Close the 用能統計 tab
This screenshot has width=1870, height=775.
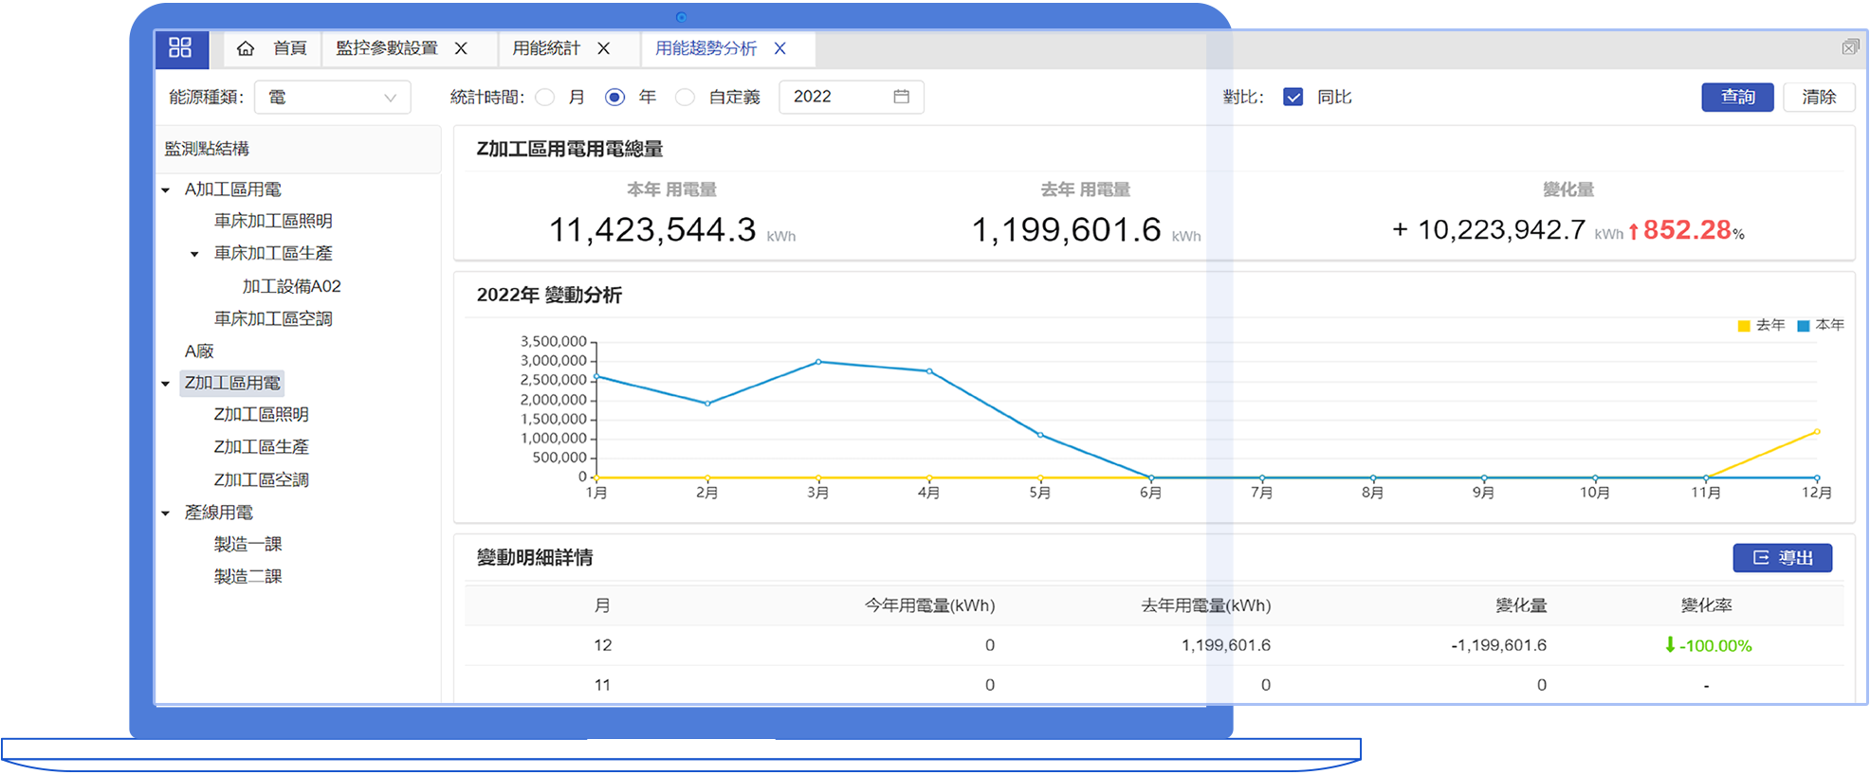pyautogui.click(x=603, y=48)
